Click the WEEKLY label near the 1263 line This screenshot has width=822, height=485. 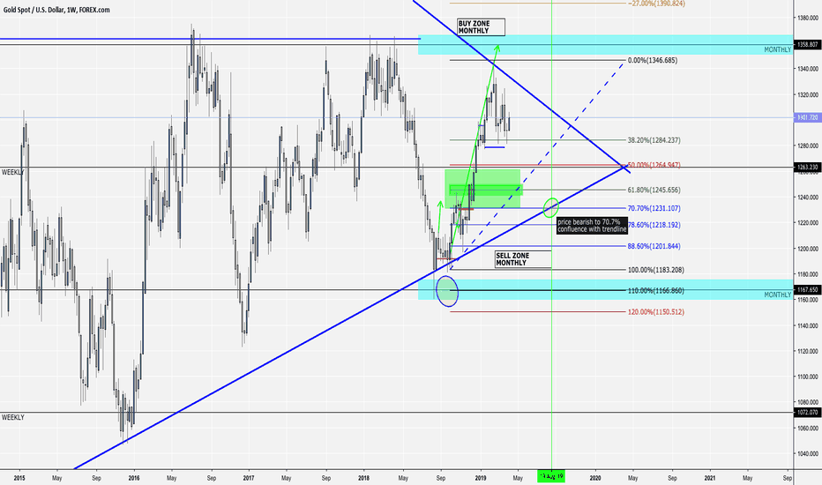(x=12, y=172)
